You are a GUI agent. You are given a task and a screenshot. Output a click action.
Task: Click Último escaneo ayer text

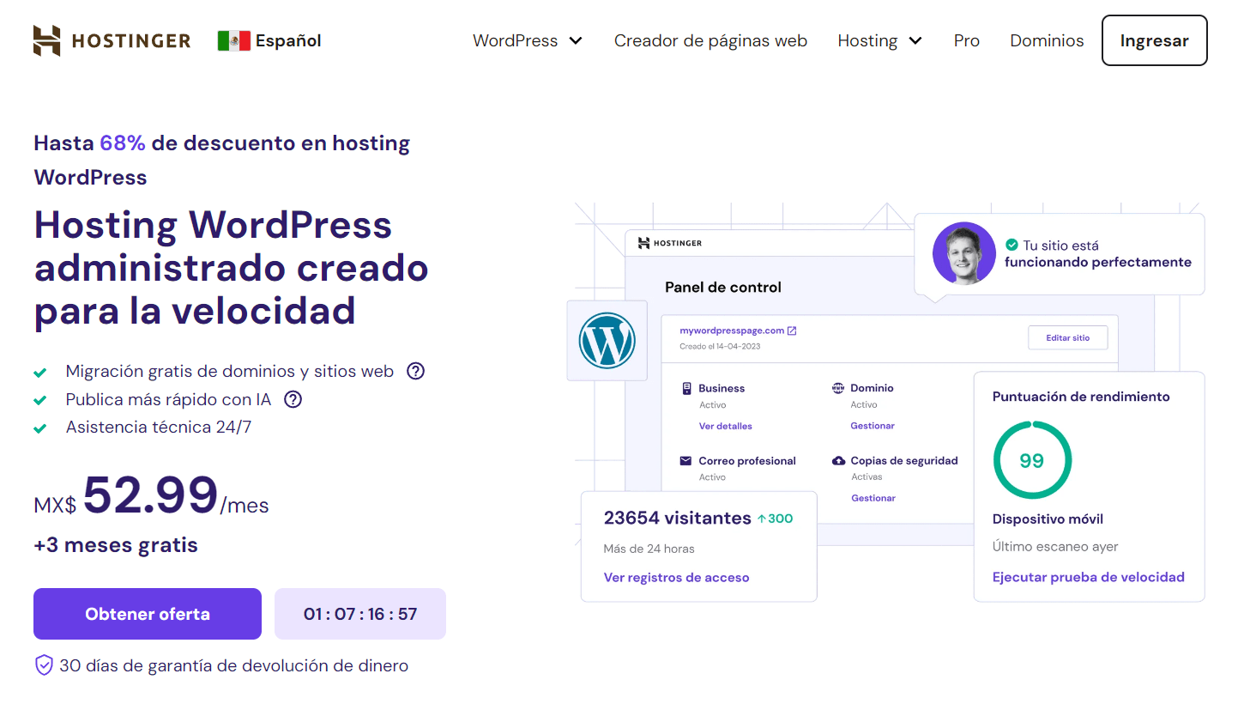tap(1055, 547)
